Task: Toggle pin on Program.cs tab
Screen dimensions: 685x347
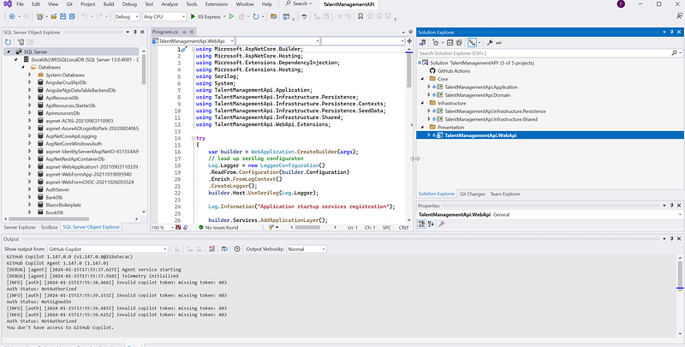Action: 184,32
